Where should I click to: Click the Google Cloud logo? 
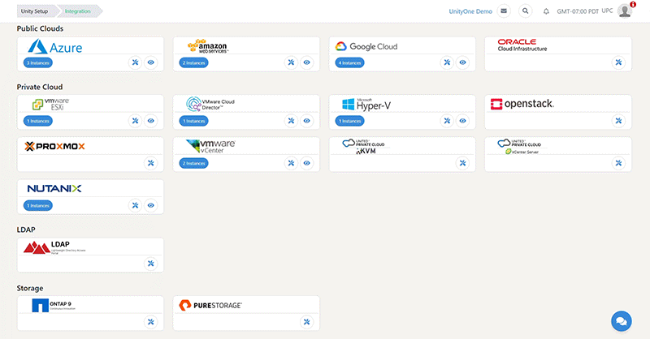366,46
